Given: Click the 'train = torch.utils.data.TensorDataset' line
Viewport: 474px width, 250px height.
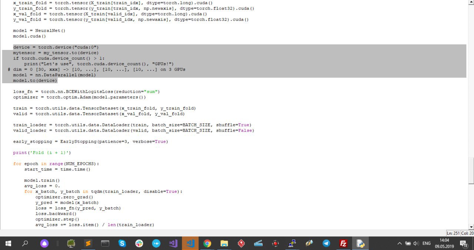Looking at the screenshot, I should click(104, 108).
